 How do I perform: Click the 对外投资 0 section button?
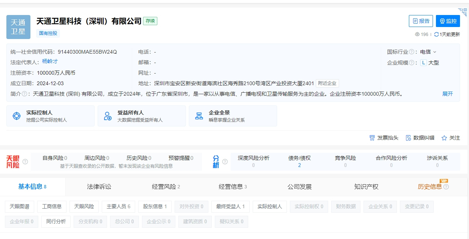[x=192, y=207]
